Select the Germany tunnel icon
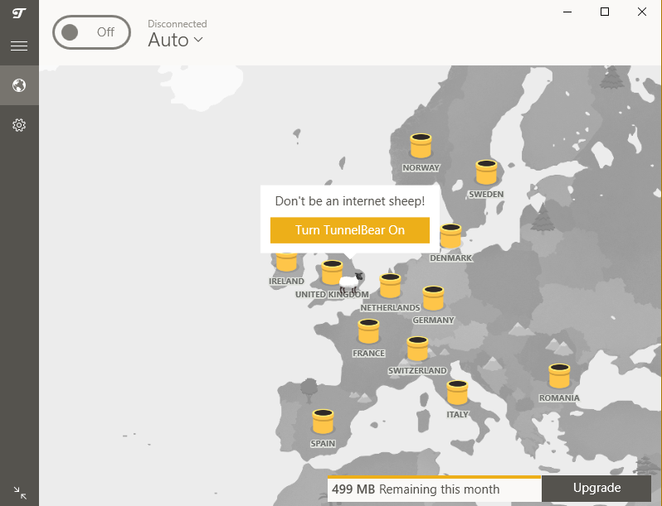 point(433,298)
